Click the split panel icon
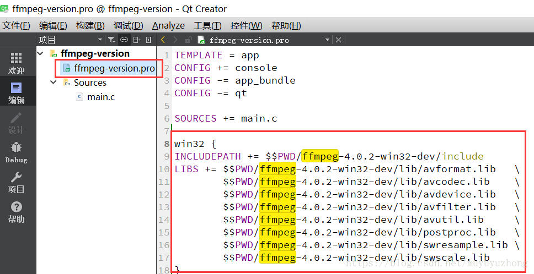Image resolution: width=534 pixels, height=274 pixels. (x=137, y=40)
